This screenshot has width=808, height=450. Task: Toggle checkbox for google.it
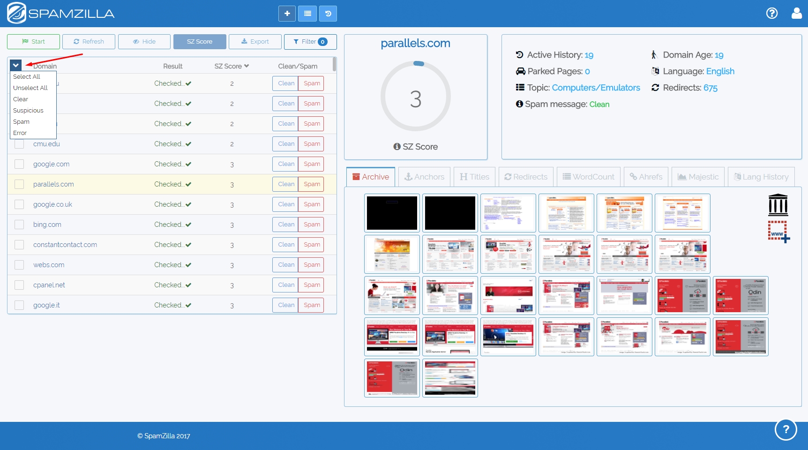pos(19,305)
